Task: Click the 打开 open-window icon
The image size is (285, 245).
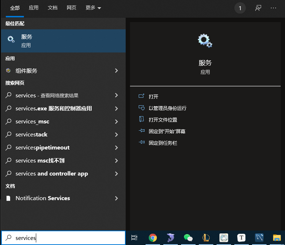Action: coord(141,96)
